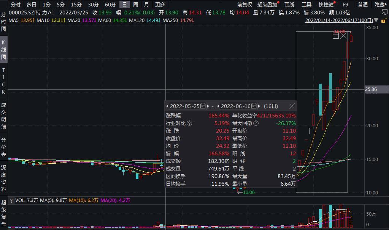Expand the date range dropdown triangle
Viewport: 389px width, 230px height.
(x=376, y=20)
